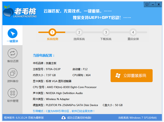The height and width of the screenshot is (122, 164).
Task: Click the 当前电脑配置 heading
Action: click(44, 55)
